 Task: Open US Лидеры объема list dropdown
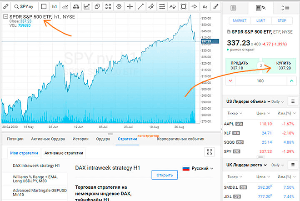248,101
